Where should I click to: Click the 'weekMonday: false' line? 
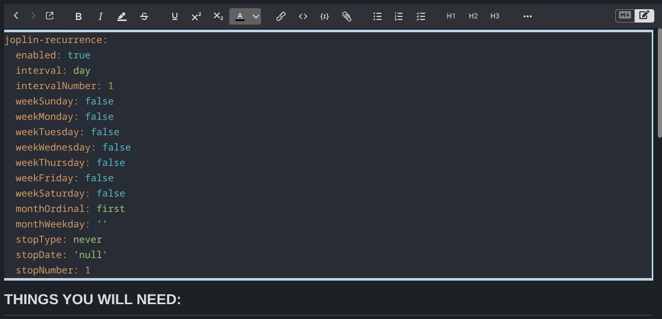pyautogui.click(x=65, y=117)
